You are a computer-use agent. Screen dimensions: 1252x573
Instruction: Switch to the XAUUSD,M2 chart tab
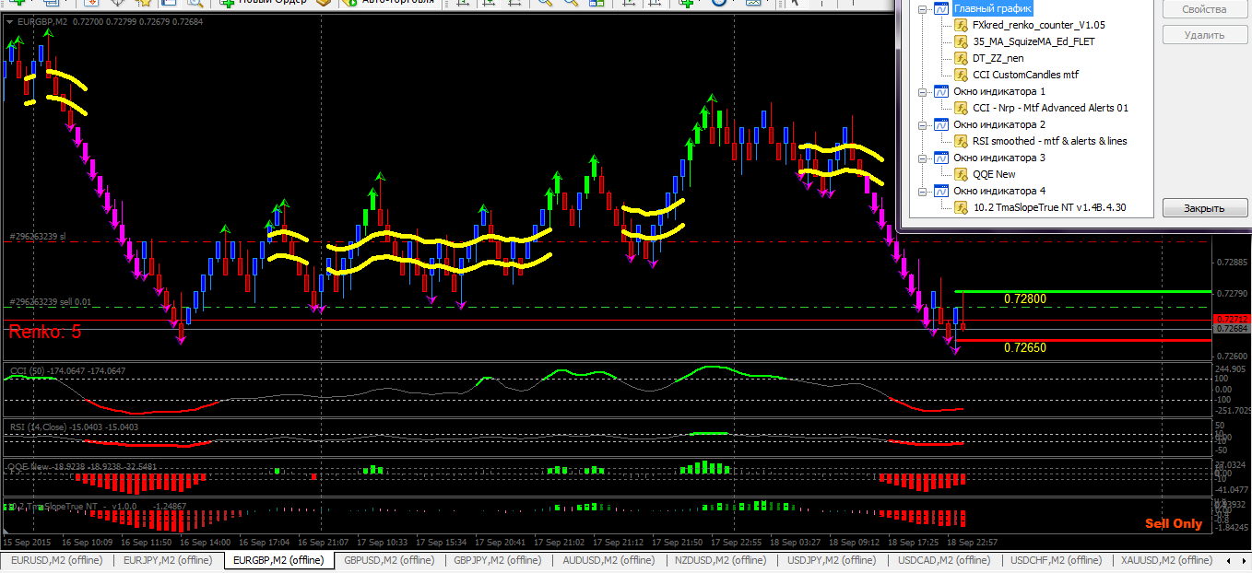point(1166,560)
